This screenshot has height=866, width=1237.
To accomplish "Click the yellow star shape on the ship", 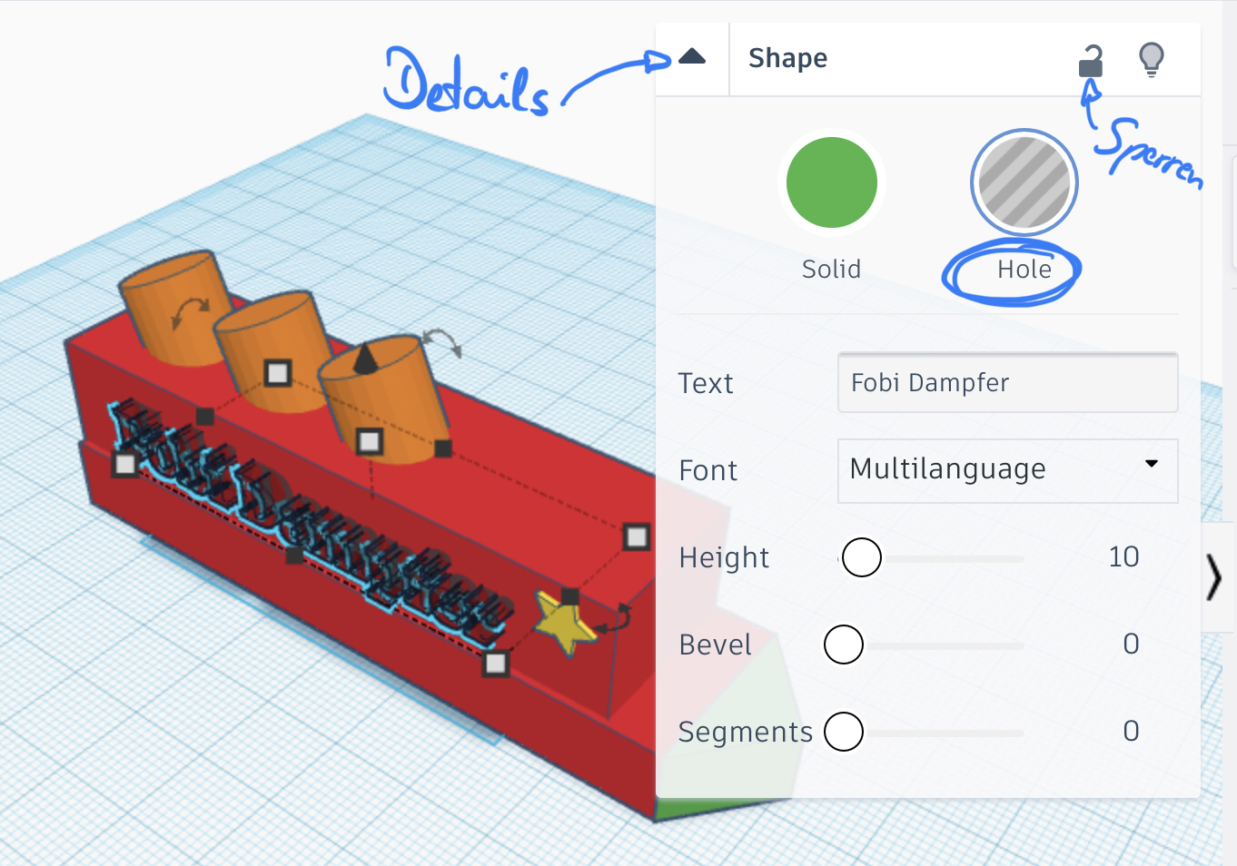I will [x=563, y=622].
